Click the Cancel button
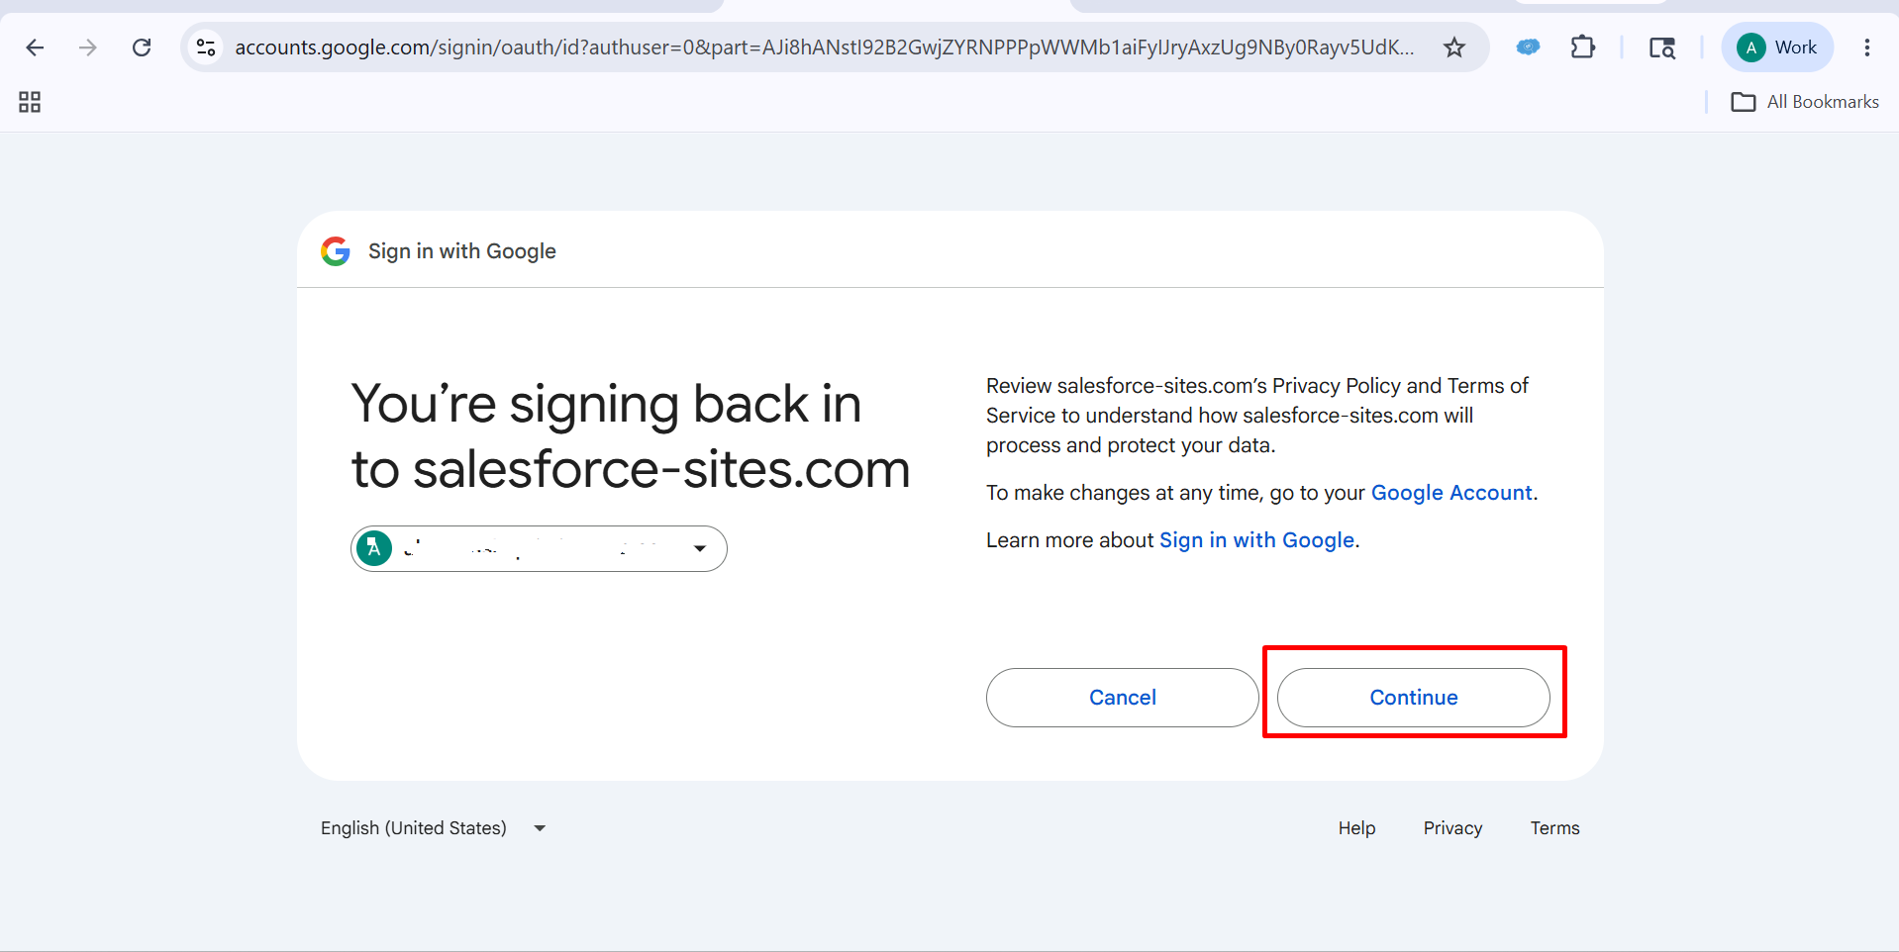This screenshot has height=952, width=1899. coord(1122,698)
